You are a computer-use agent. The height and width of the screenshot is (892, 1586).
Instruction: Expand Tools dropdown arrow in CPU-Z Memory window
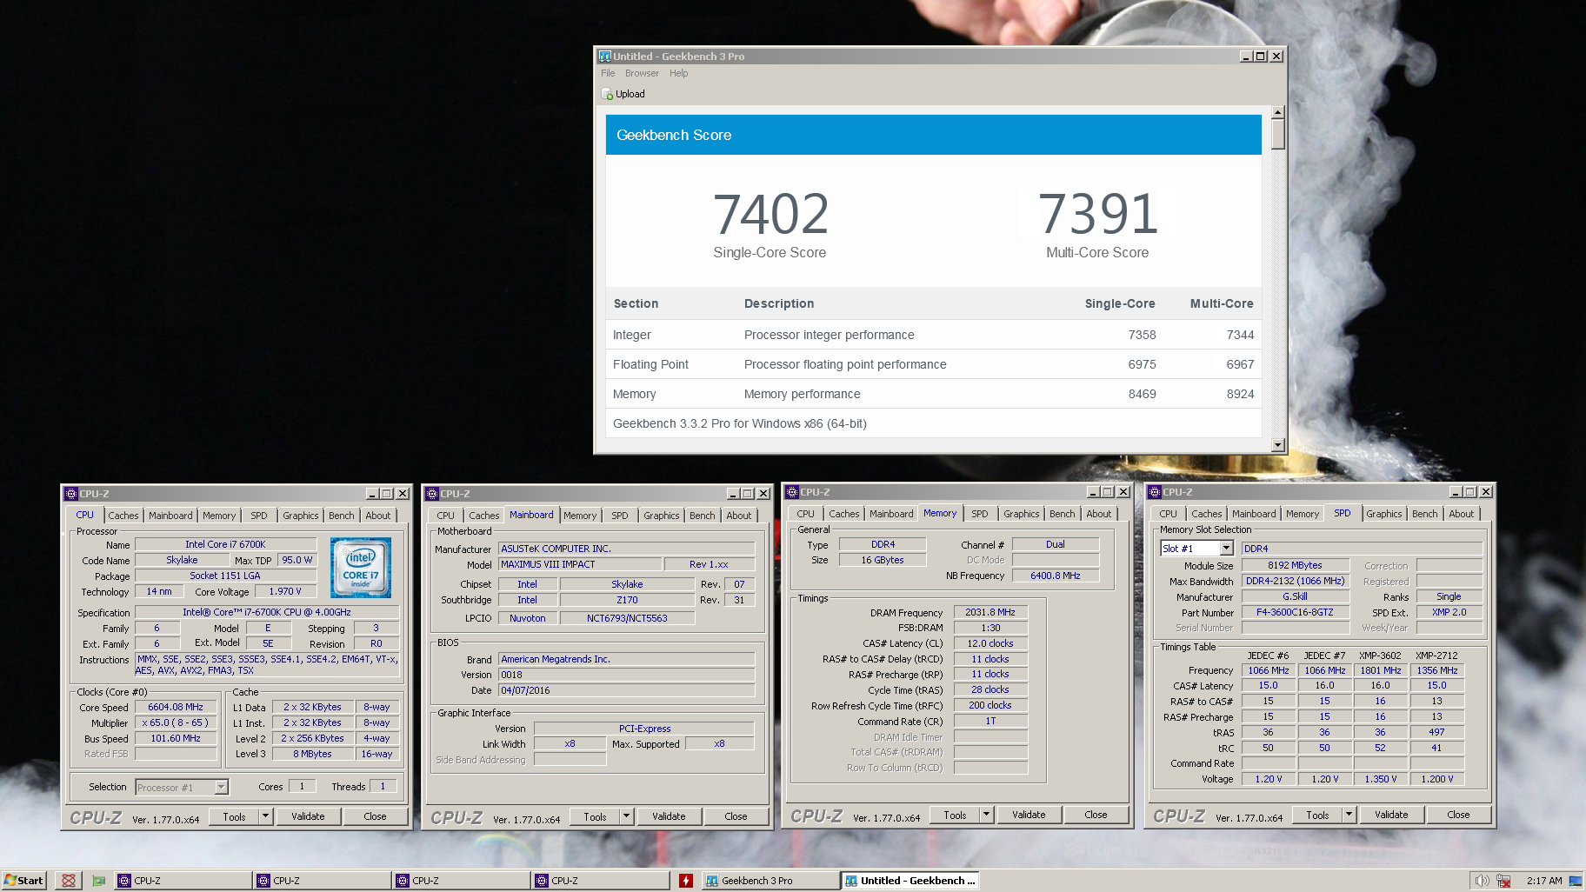(986, 815)
